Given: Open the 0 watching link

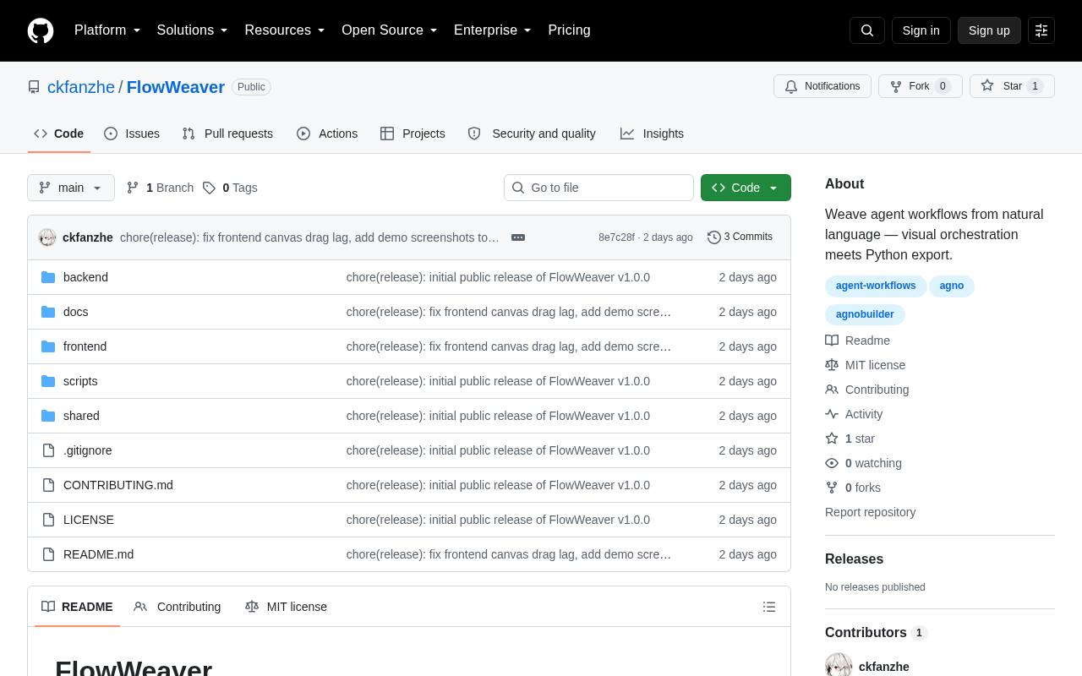Looking at the screenshot, I should [x=863, y=463].
